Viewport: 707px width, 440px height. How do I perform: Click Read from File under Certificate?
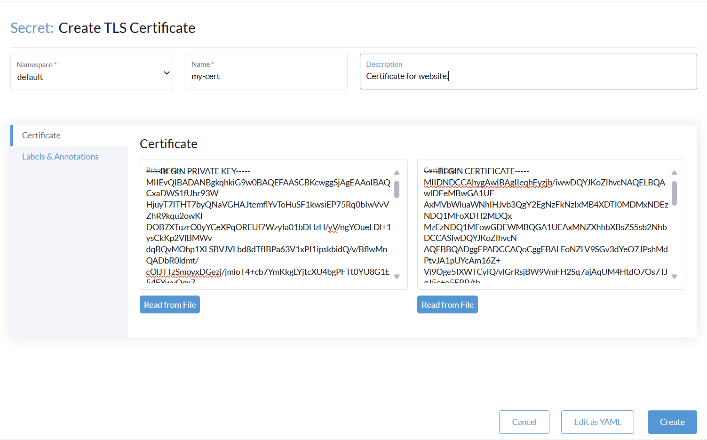447,304
